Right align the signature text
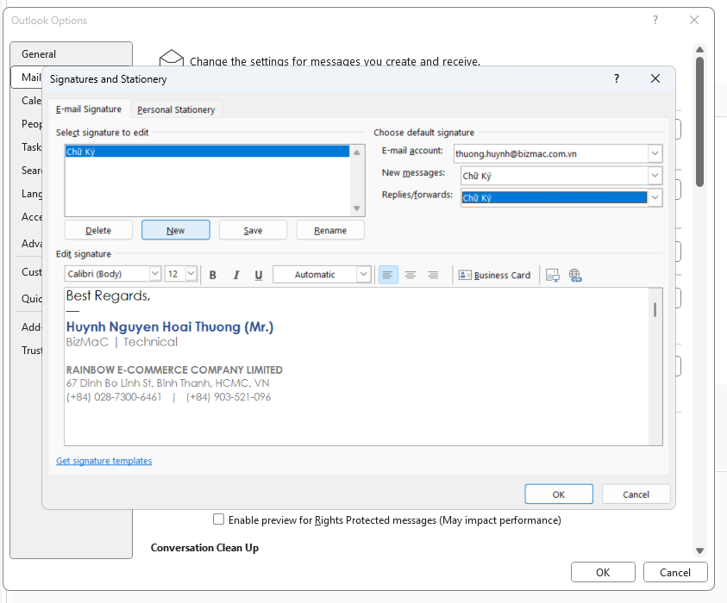727x603 pixels. pyautogui.click(x=433, y=275)
